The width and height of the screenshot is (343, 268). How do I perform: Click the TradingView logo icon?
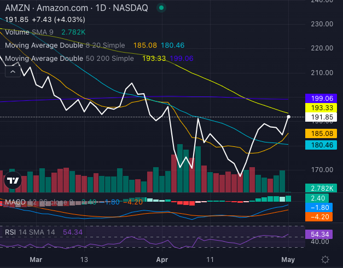[13, 180]
